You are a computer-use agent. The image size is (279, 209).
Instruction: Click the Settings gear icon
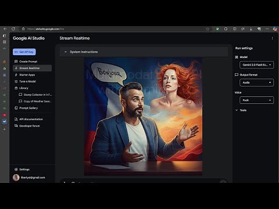click(16, 170)
